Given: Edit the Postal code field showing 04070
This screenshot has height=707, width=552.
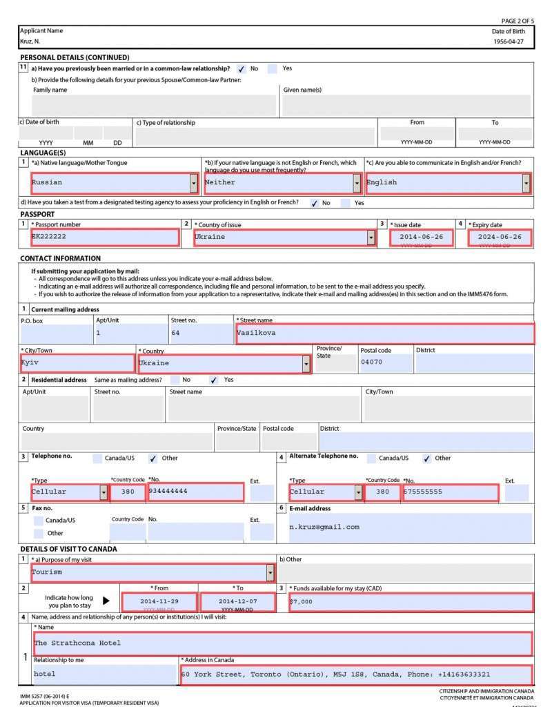Looking at the screenshot, I should pyautogui.click(x=386, y=363).
